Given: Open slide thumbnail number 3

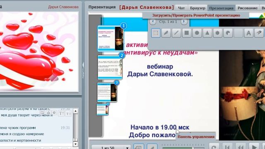Looking at the screenshot, I should click(107, 92).
